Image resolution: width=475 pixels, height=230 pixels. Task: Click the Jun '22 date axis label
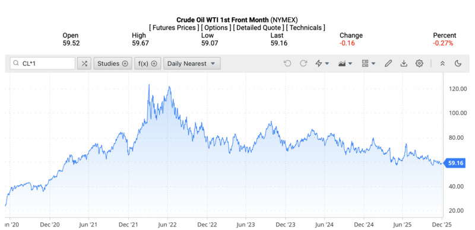coord(167,225)
